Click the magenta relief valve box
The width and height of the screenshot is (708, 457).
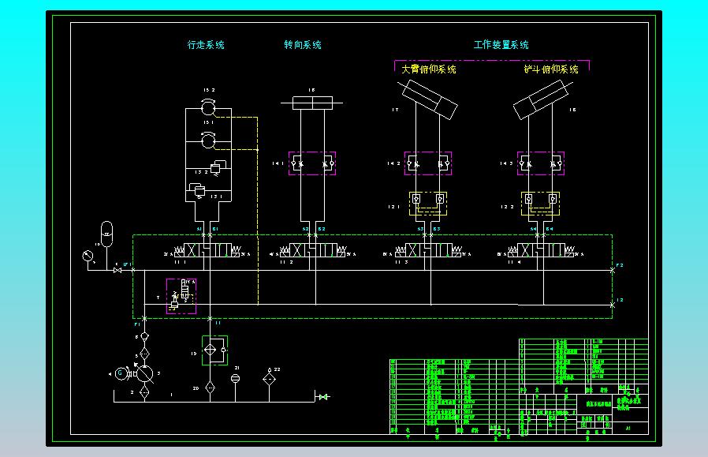pyautogui.click(x=181, y=296)
